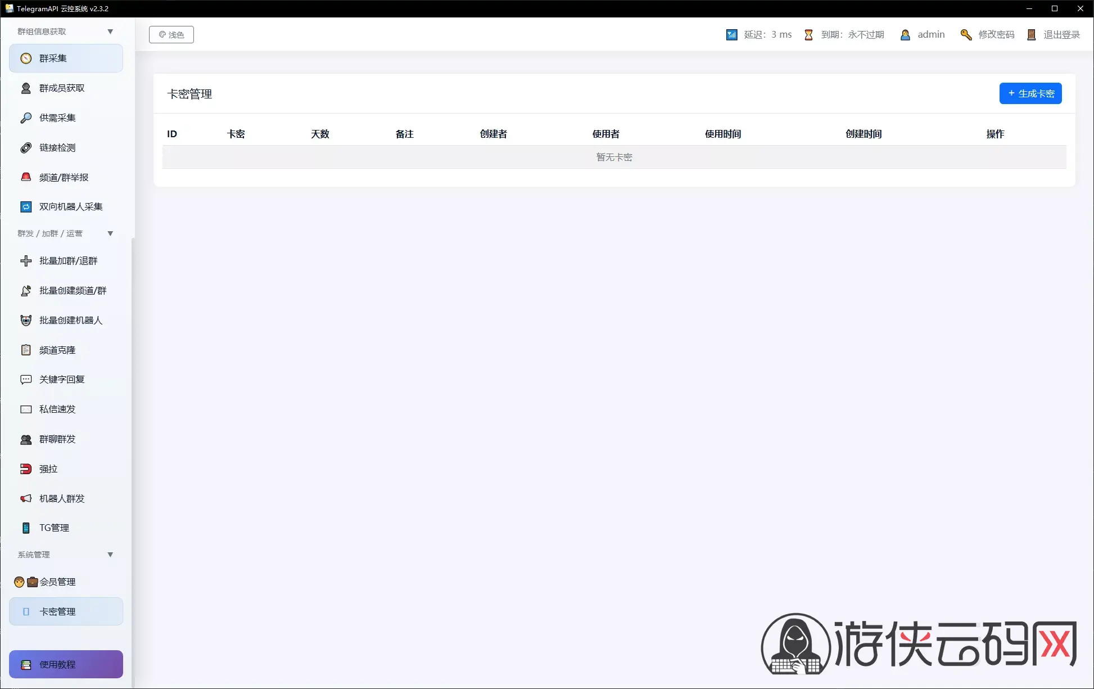The width and height of the screenshot is (1094, 689).
Task: Select the 群成员获取 person icon
Action: [26, 88]
